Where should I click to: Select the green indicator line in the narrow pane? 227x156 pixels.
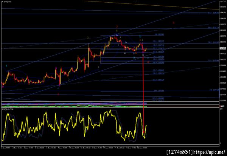coord(74,107)
